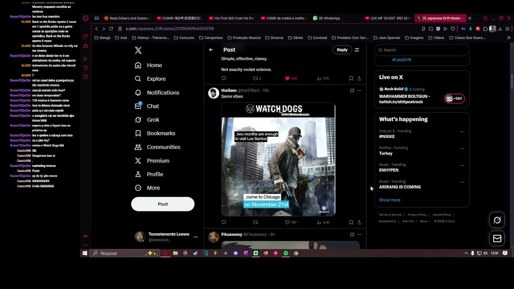Open floating messages envelope button
The width and height of the screenshot is (514, 289).
497,239
